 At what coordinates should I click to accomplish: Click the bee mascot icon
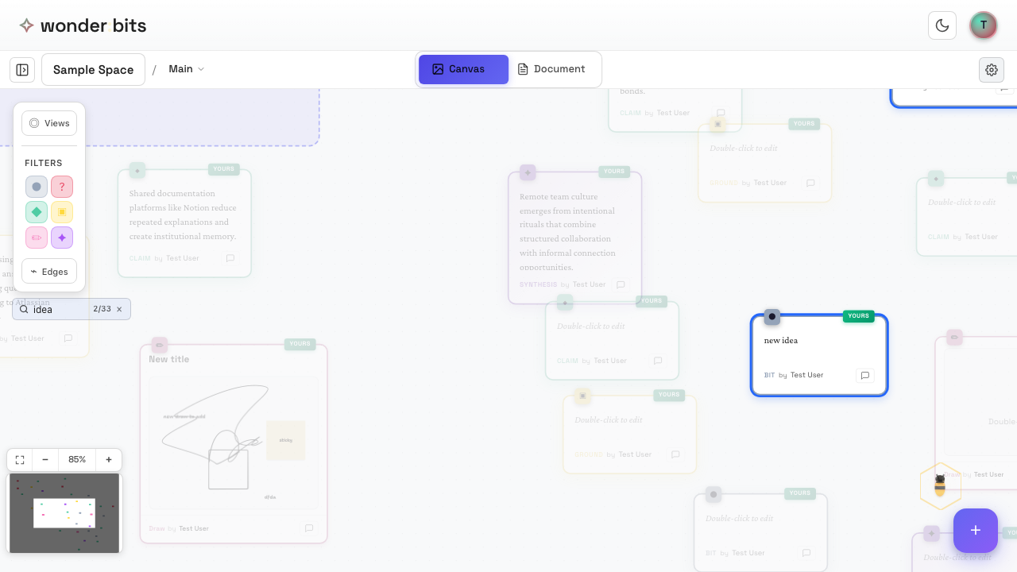coord(940,485)
